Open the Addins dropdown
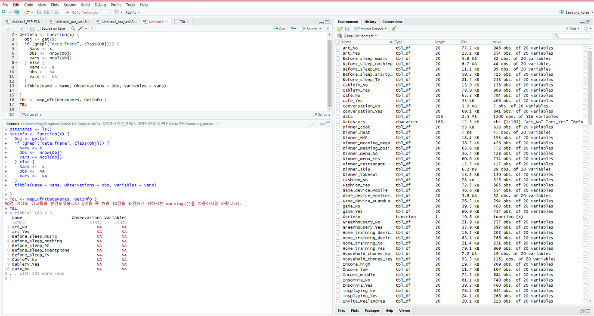Screen dimensions: 594x316 [132, 12]
